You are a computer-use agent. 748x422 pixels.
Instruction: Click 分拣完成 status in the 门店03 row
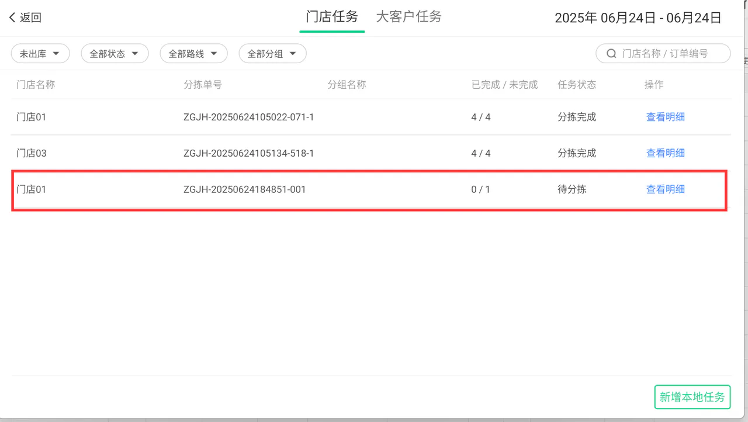pyautogui.click(x=577, y=153)
